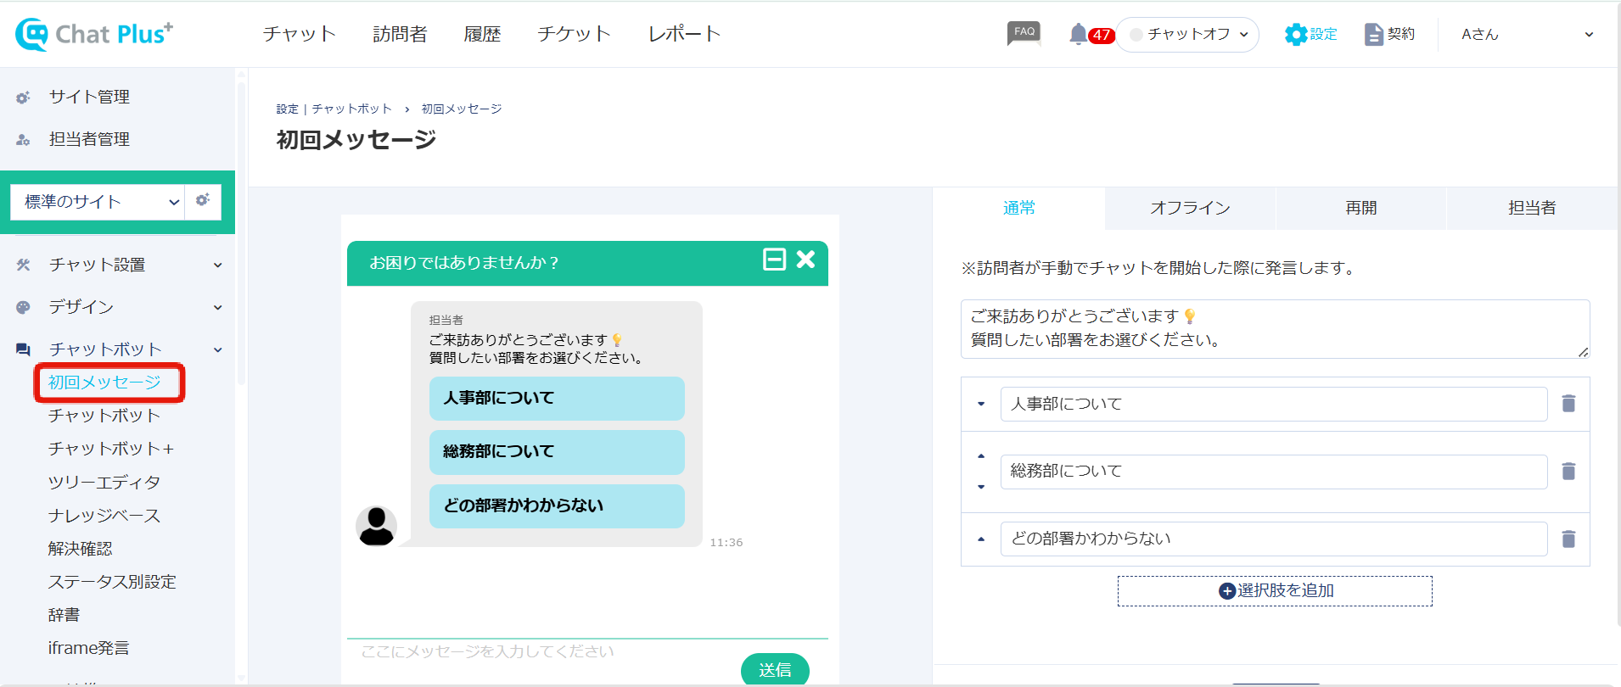Open 解決確認 in sidebar

coord(81,549)
